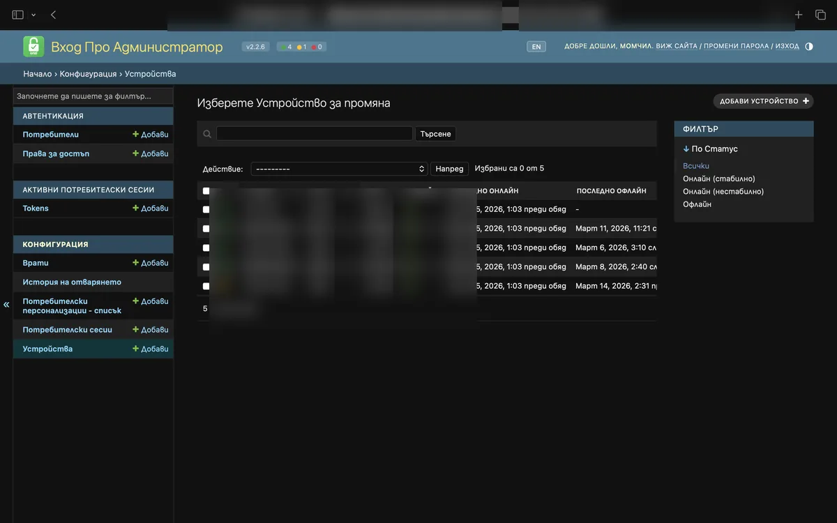Click the green padlock app logo
Viewport: 837px width, 523px height.
(x=33, y=47)
